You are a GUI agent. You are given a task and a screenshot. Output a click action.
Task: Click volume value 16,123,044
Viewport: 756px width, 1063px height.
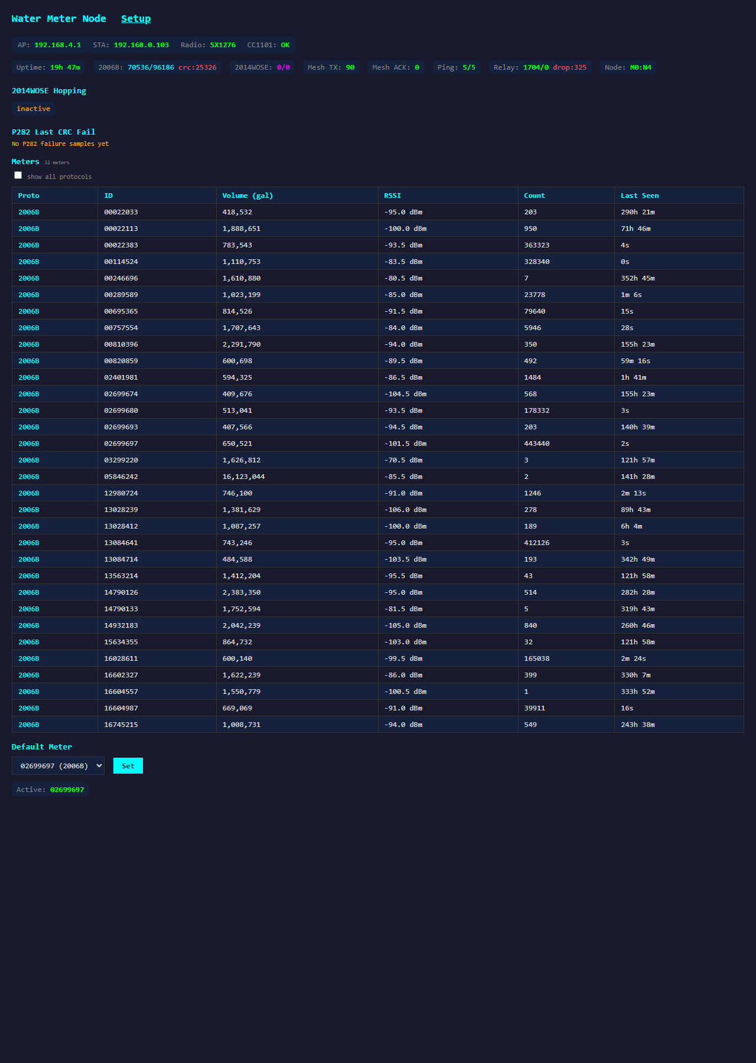click(x=244, y=477)
